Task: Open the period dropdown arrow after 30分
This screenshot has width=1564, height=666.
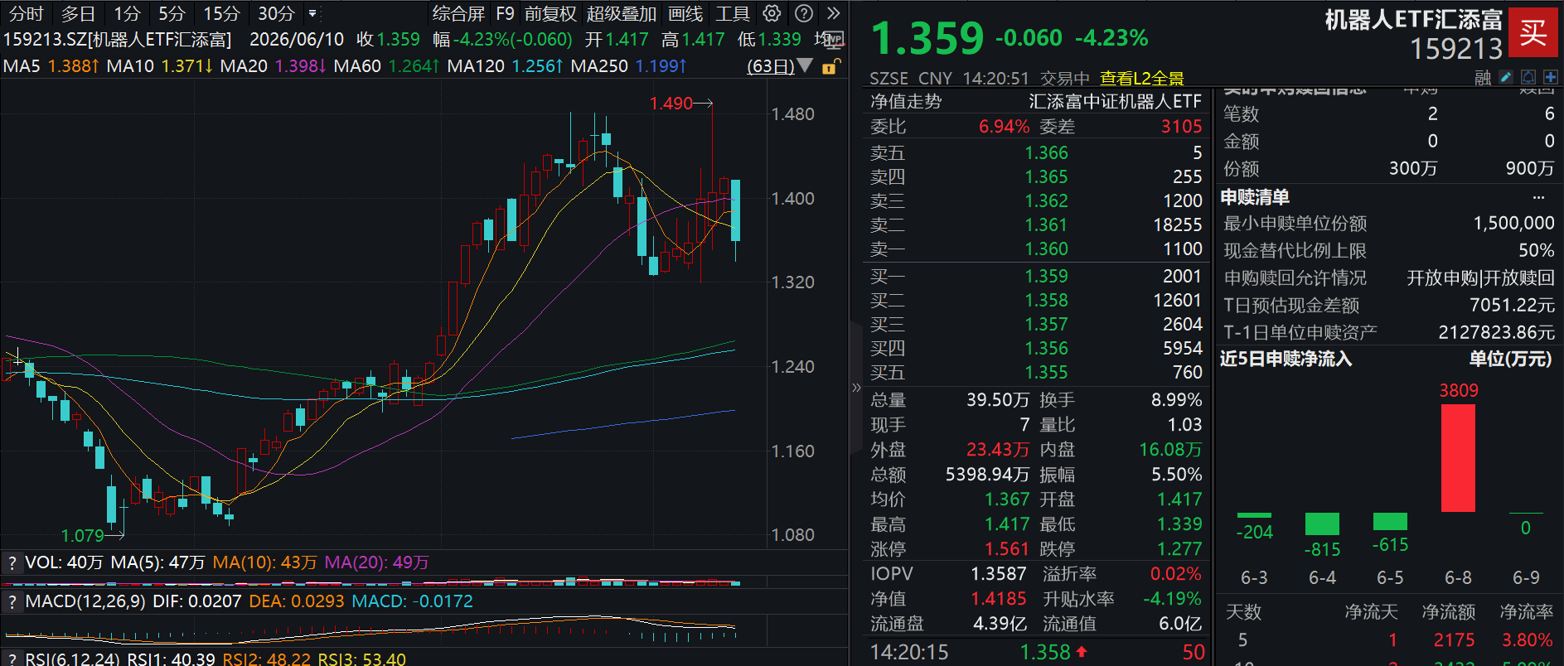Action: 312,14
